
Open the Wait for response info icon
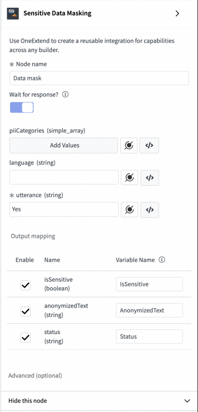(x=66, y=94)
